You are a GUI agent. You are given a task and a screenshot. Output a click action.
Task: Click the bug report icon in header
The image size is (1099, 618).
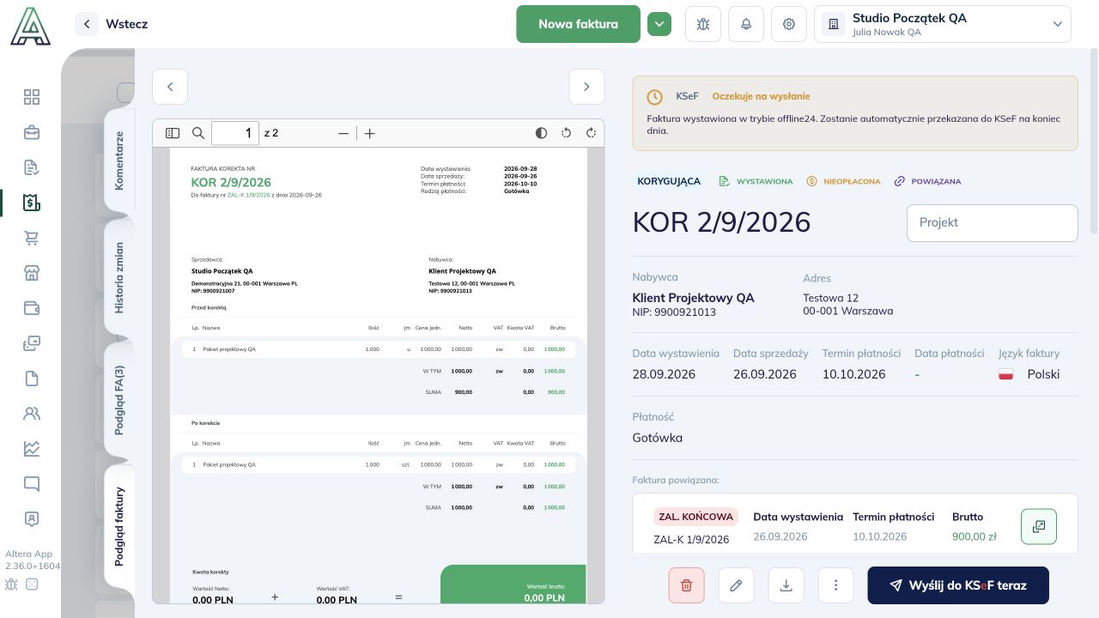coord(703,24)
